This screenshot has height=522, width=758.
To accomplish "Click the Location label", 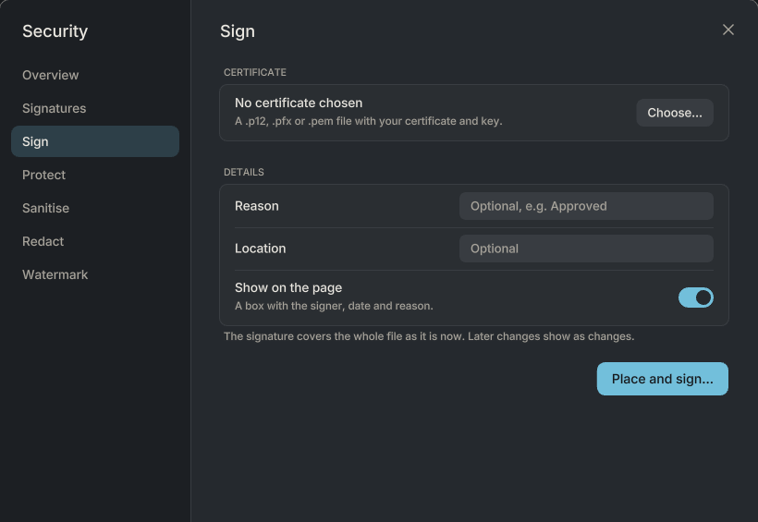I will pyautogui.click(x=260, y=249).
